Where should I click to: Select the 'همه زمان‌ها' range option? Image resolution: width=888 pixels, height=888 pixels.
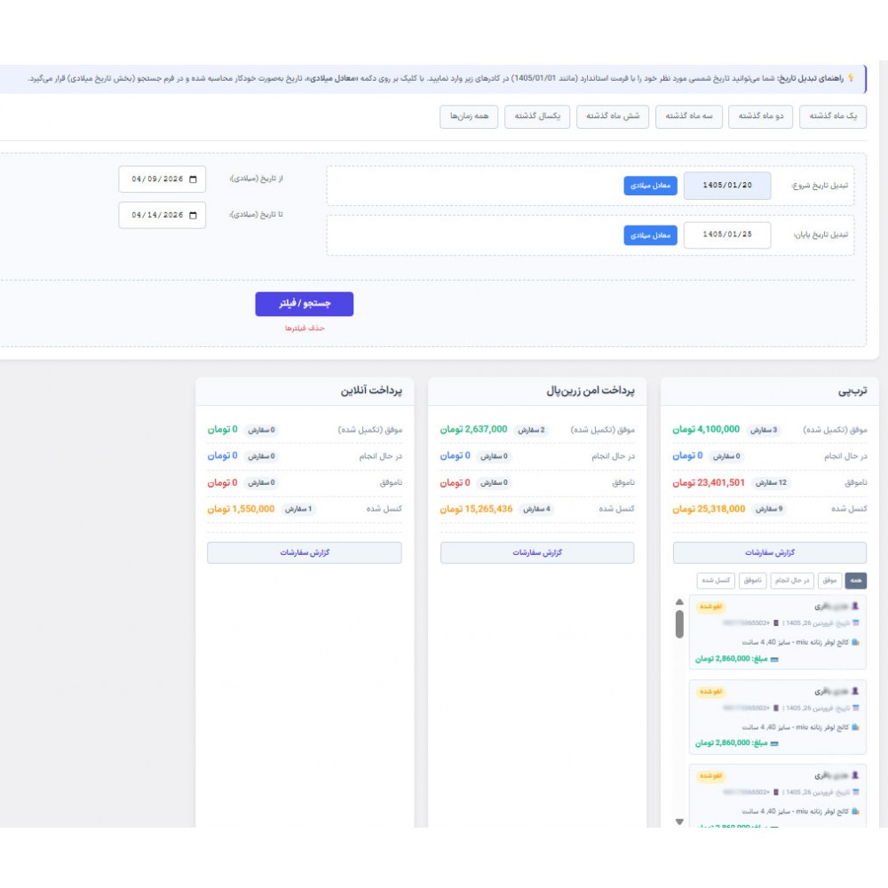tap(469, 116)
